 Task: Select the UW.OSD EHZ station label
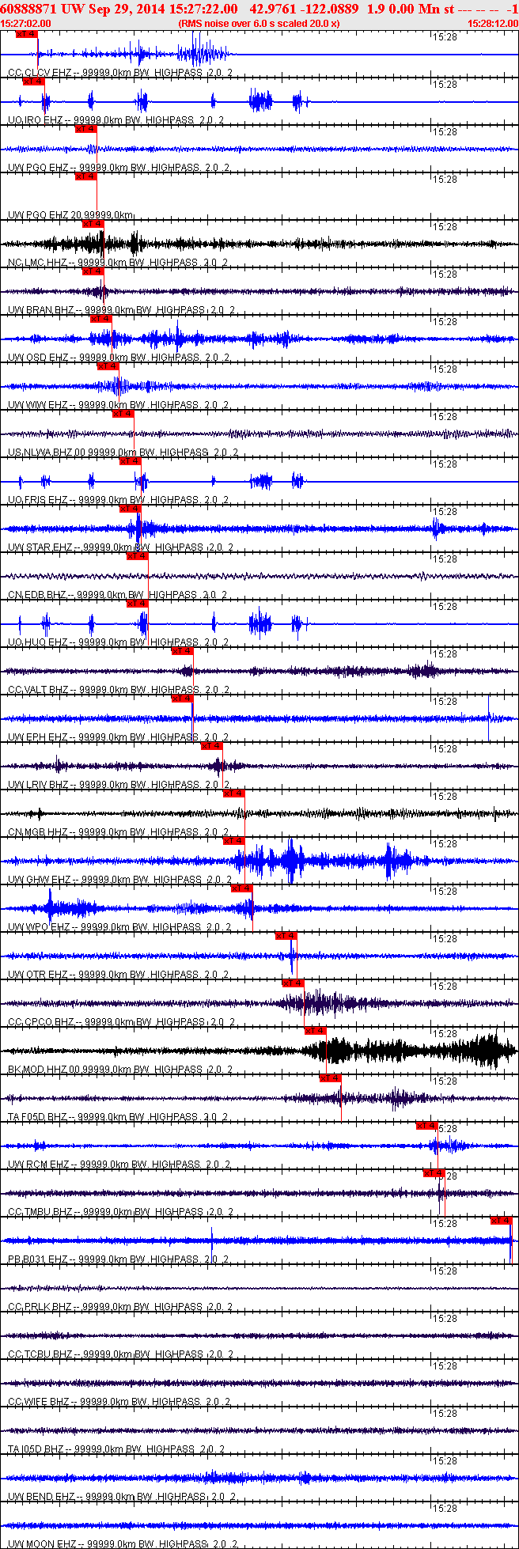coord(119,358)
